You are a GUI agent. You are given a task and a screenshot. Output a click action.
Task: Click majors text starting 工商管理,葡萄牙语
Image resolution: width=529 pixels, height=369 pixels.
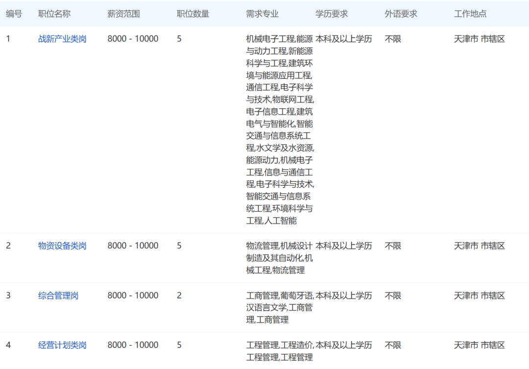(x=280, y=308)
